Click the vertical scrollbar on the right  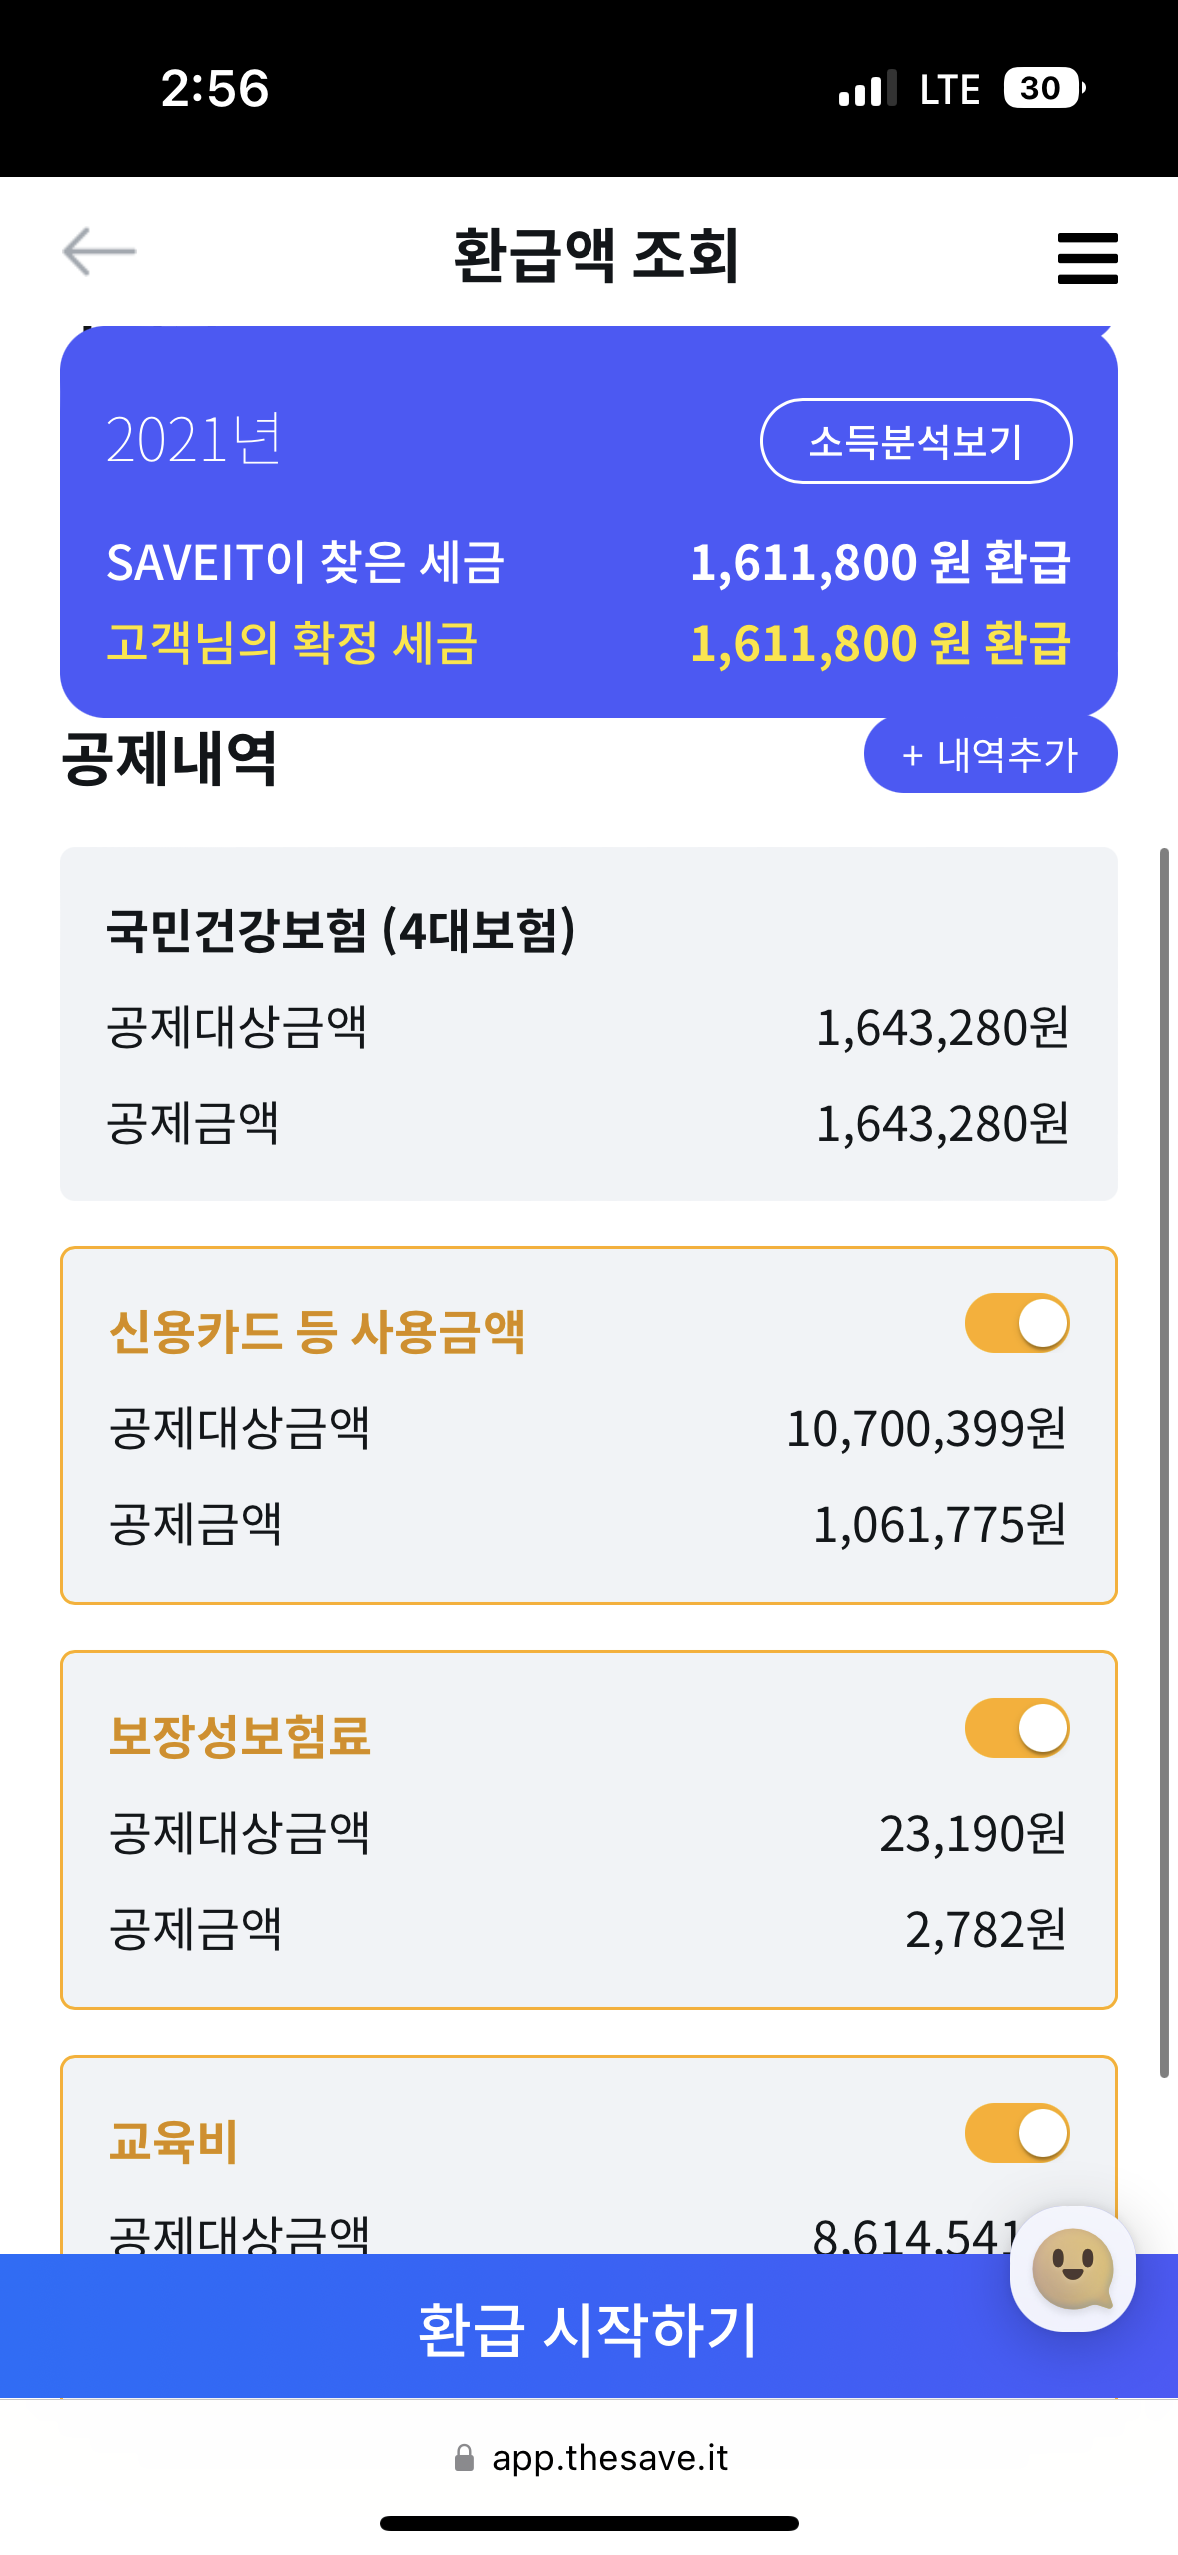click(1164, 1459)
